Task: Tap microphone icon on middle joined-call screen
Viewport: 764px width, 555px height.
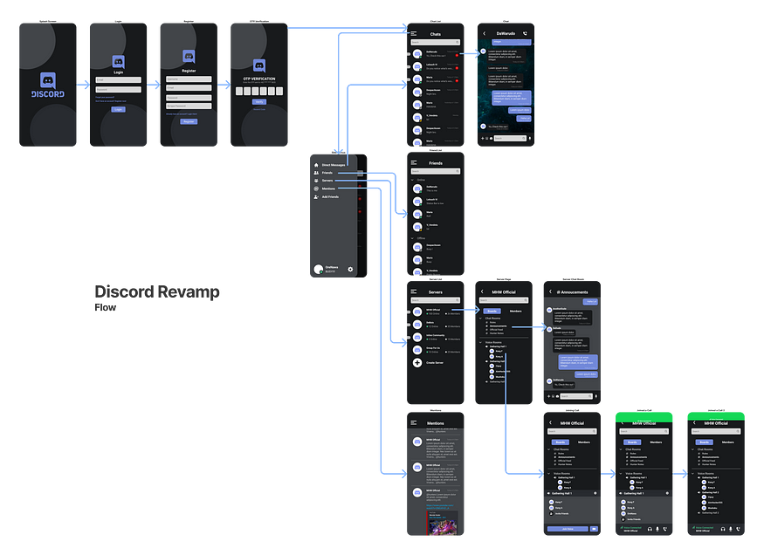Action: coord(657,529)
